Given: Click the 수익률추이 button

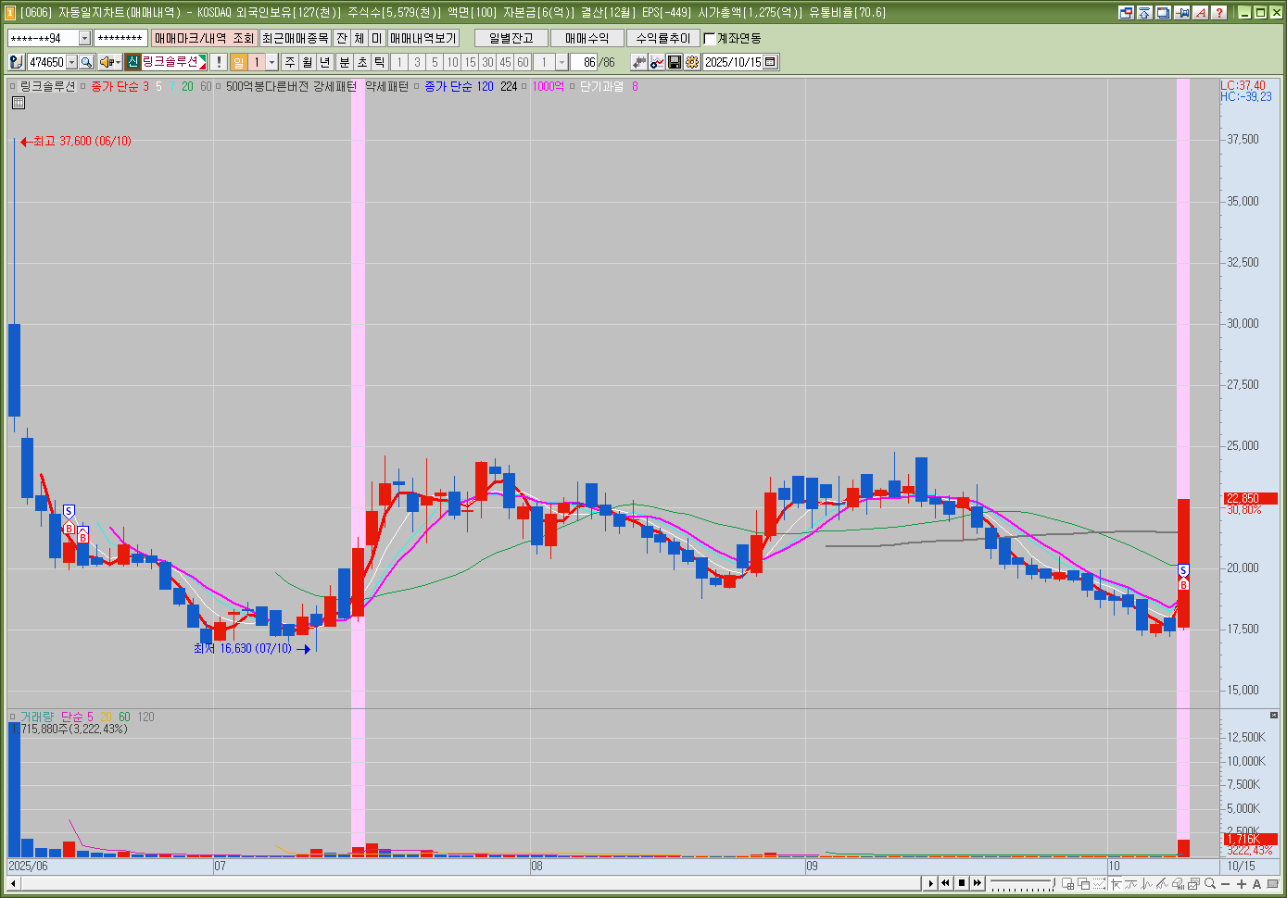Looking at the screenshot, I should [662, 38].
